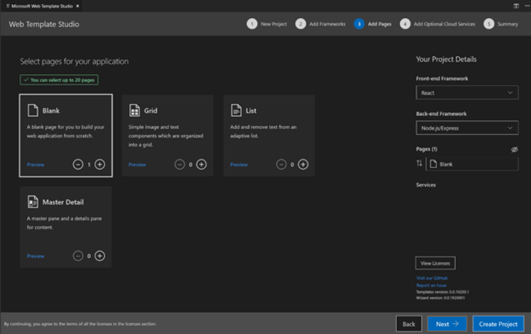
Task: Click the Master Detail page icon
Action: 33,202
